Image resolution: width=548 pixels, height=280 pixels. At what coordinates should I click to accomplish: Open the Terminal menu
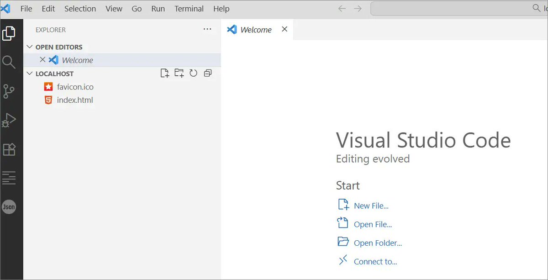[189, 8]
